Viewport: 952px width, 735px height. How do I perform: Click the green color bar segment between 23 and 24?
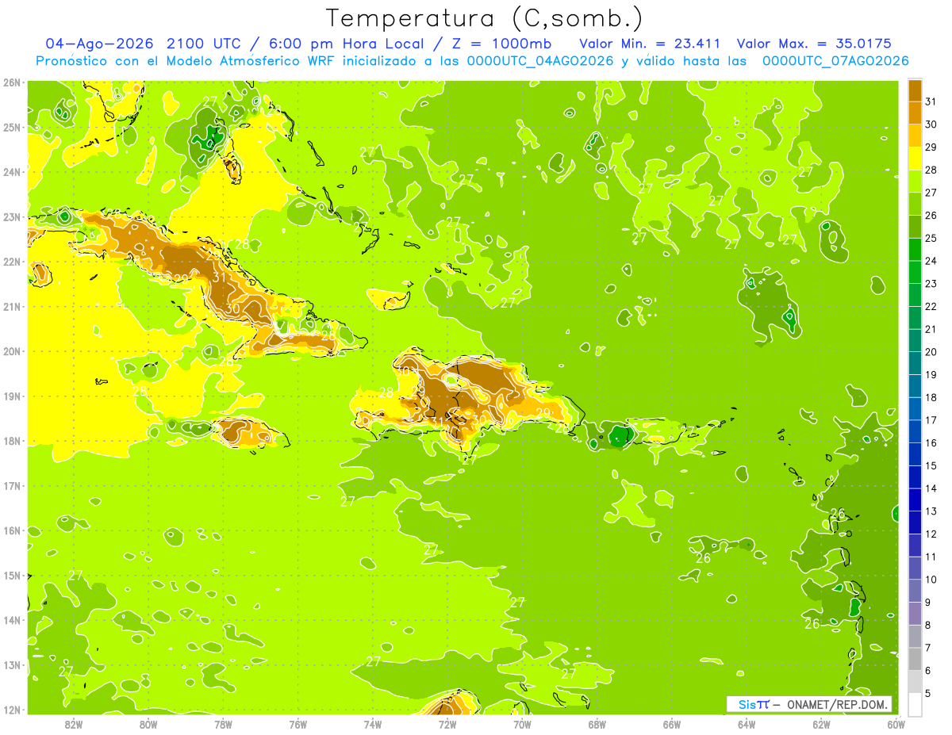pyautogui.click(x=915, y=272)
